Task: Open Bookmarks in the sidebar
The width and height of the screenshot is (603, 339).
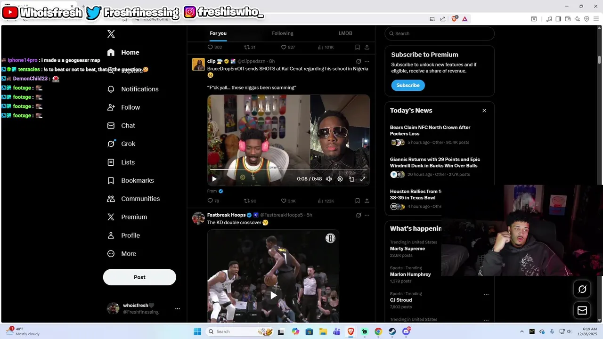Action: tap(130, 180)
